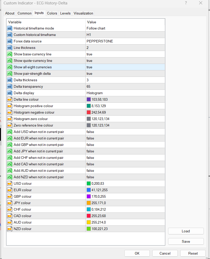Image resolution: width=210 pixels, height=259 pixels.
Task: Click the icon beside Delta display
Action: click(x=10, y=93)
